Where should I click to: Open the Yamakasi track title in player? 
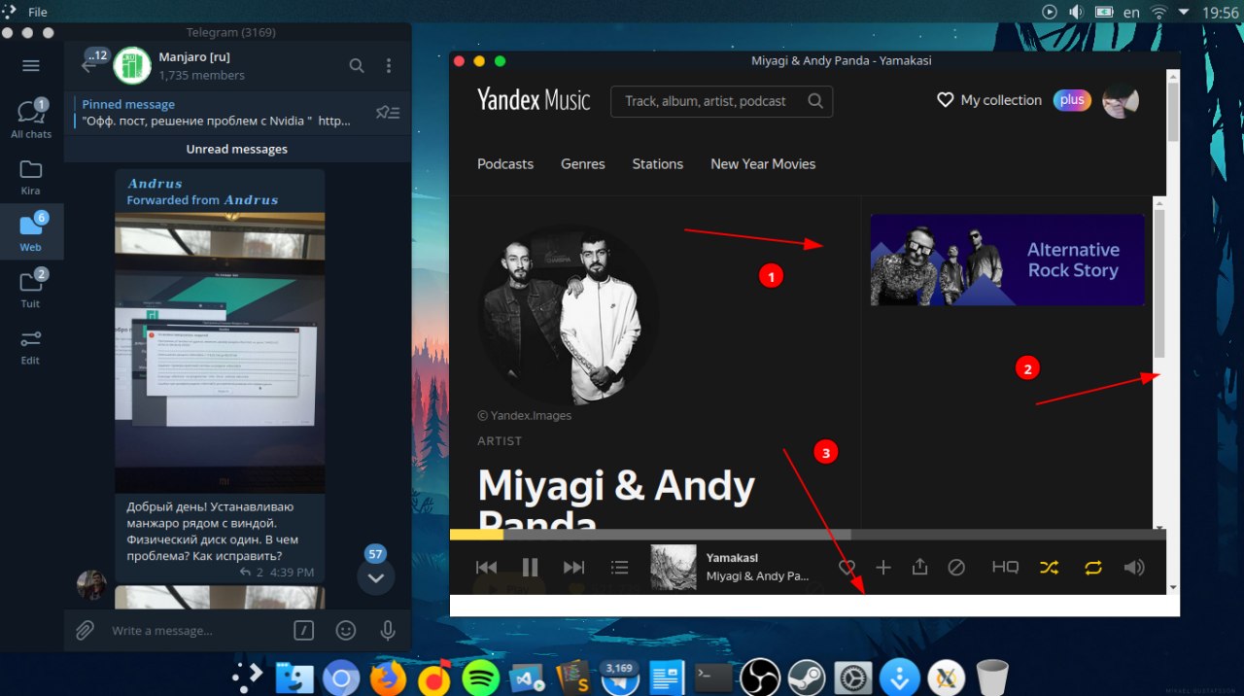pyautogui.click(x=733, y=558)
